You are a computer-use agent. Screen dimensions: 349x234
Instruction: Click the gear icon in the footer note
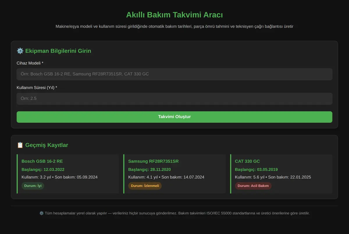(42, 213)
